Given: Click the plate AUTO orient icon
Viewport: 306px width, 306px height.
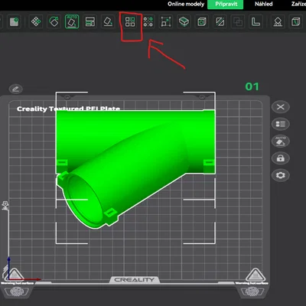Looking at the screenshot, I should [x=281, y=141].
